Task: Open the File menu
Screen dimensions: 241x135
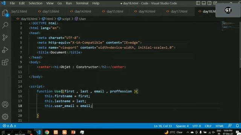Action: [12, 3]
